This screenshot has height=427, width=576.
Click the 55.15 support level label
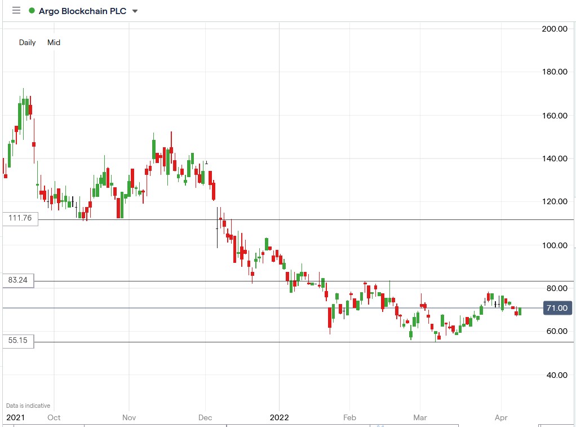click(17, 341)
